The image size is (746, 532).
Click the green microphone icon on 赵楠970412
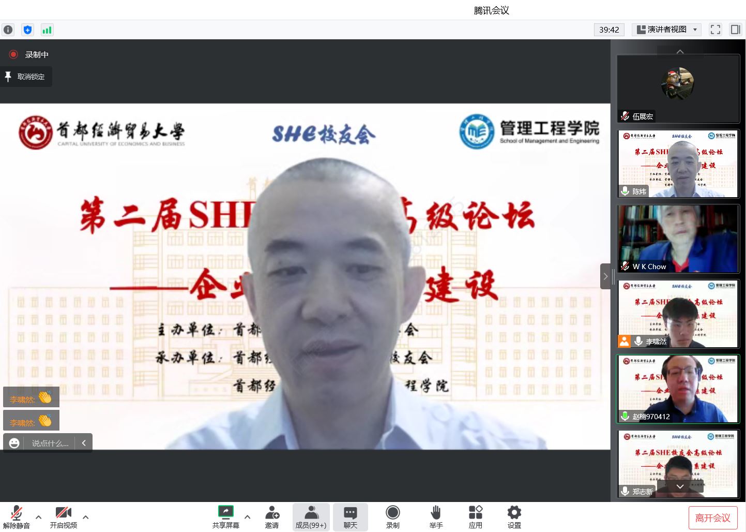point(625,416)
